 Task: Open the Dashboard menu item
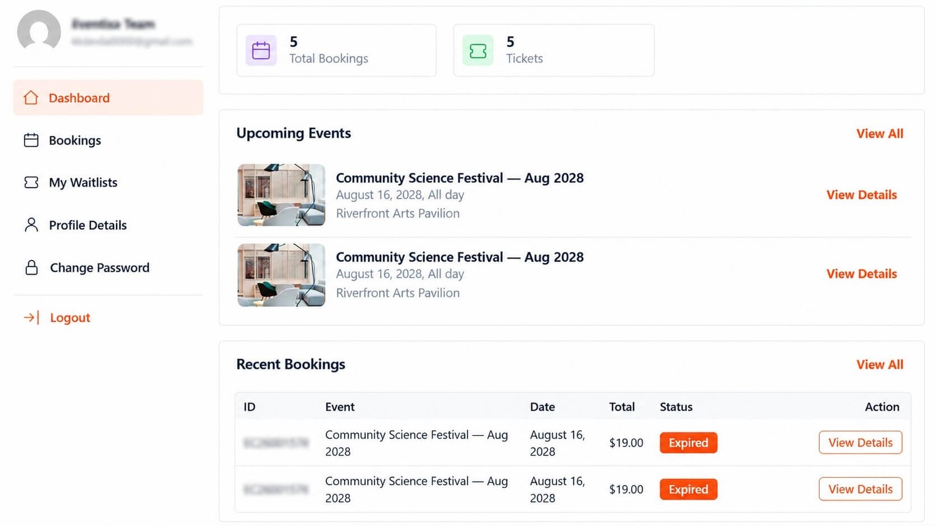click(108, 98)
